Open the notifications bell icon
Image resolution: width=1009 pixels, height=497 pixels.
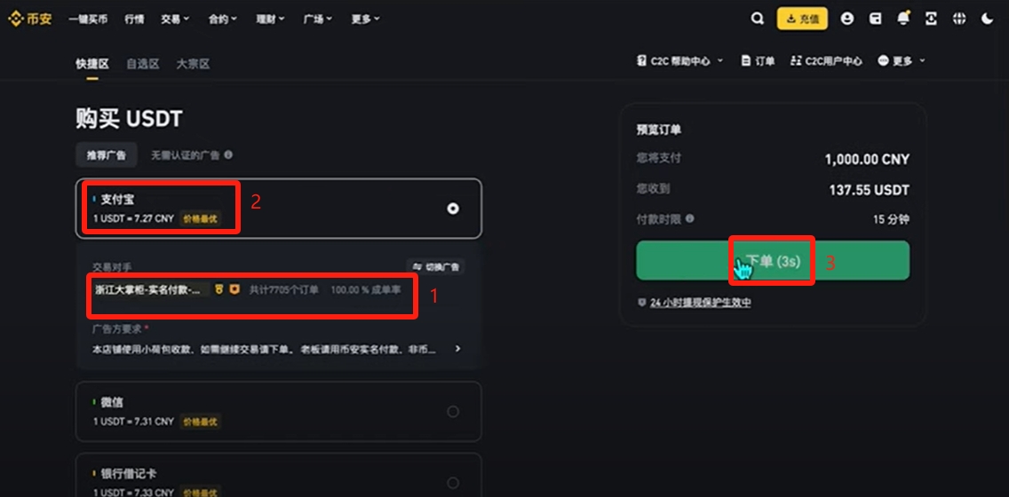click(x=903, y=18)
